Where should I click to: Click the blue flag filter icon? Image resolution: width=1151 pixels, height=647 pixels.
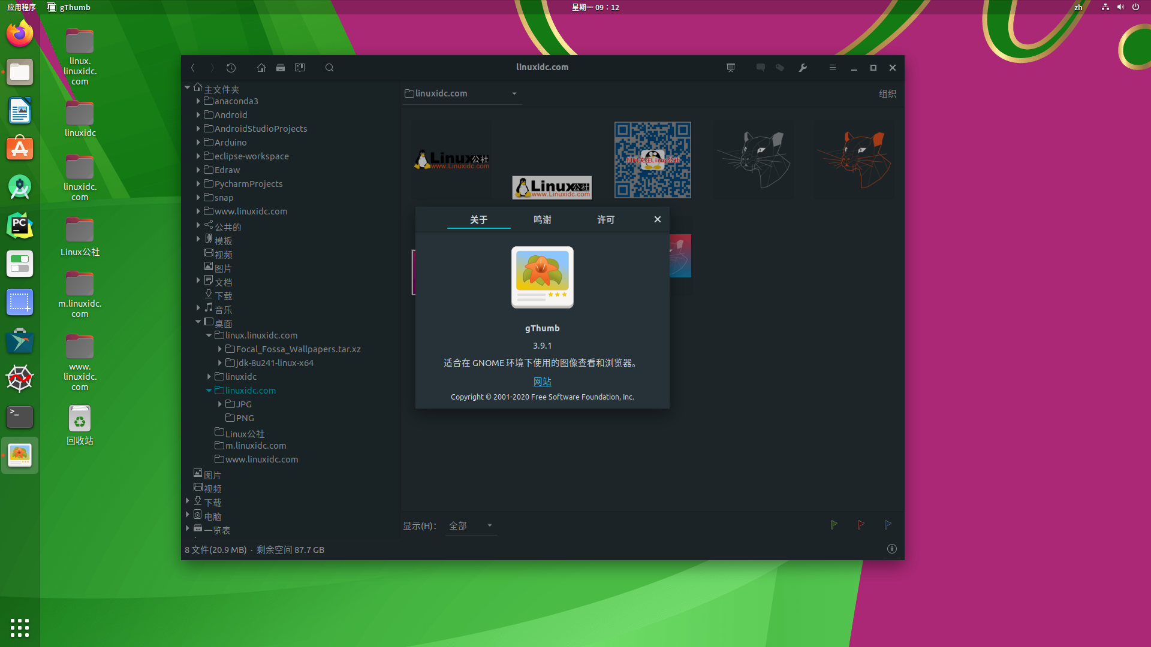pos(887,525)
